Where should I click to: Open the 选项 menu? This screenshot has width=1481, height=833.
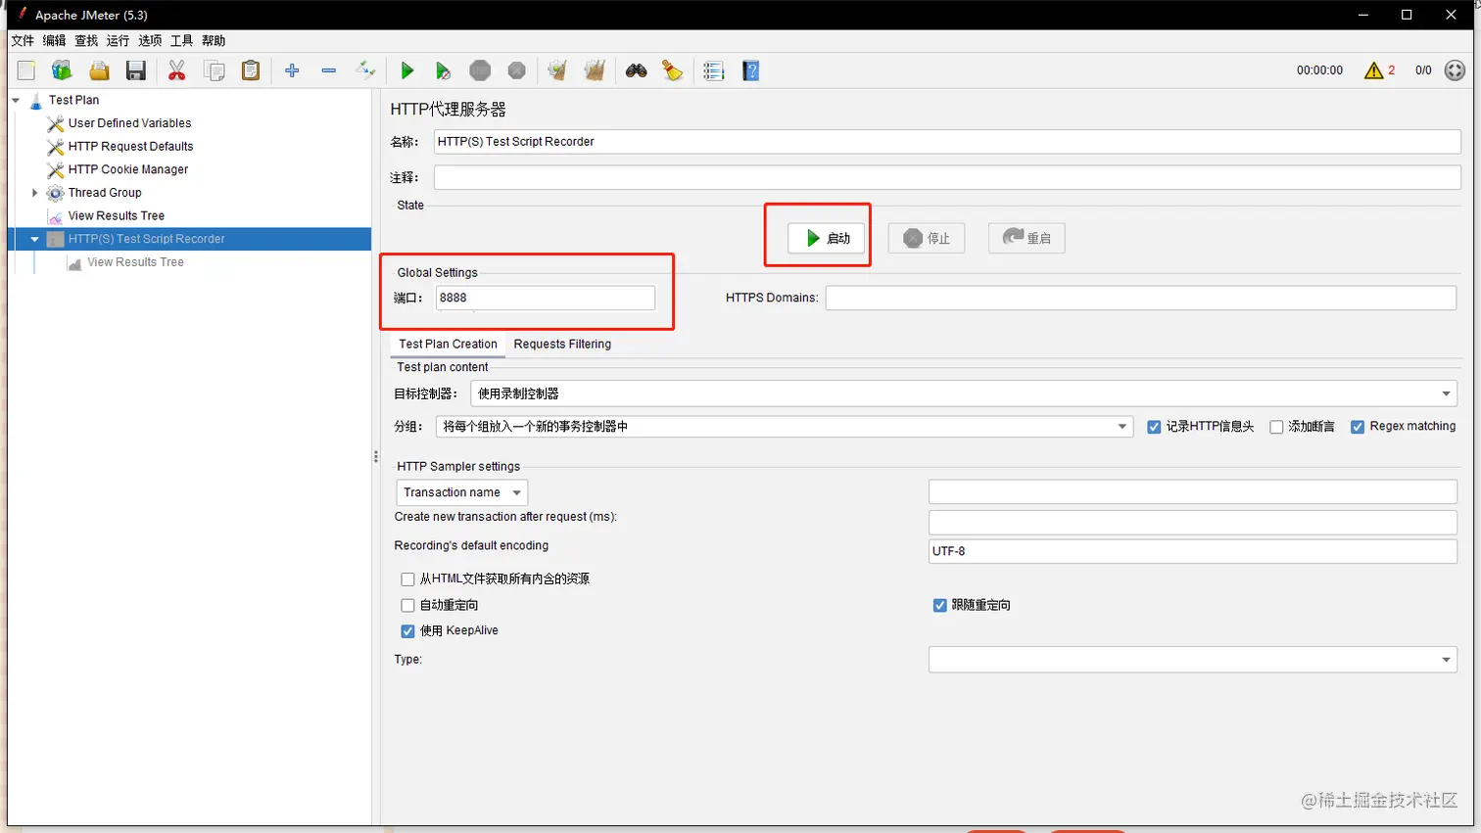coord(150,41)
